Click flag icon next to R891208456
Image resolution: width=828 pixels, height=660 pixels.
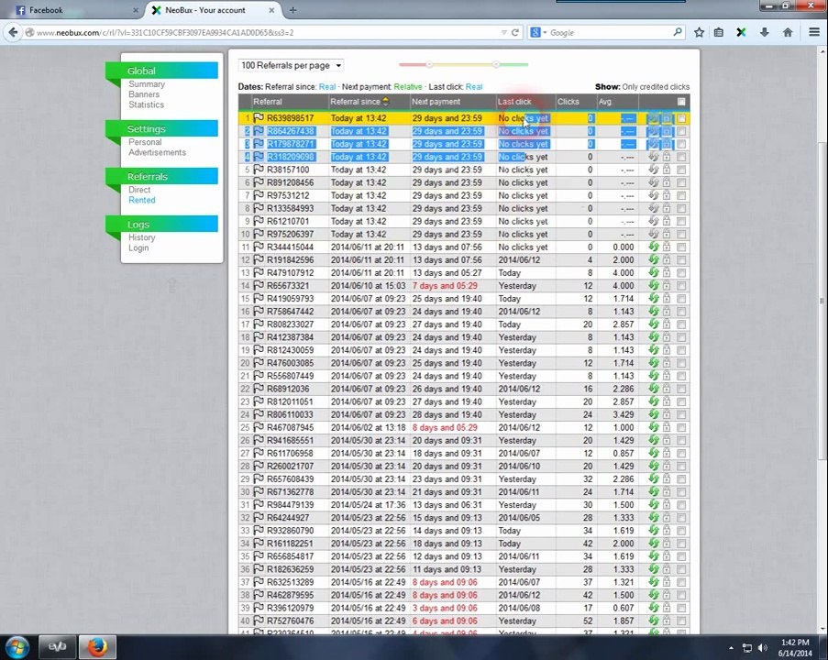(x=259, y=182)
